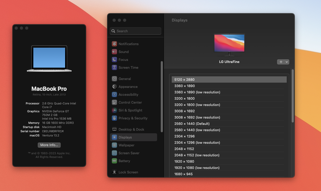Click Ventura 13.2 macOS version text

[x=51, y=135]
